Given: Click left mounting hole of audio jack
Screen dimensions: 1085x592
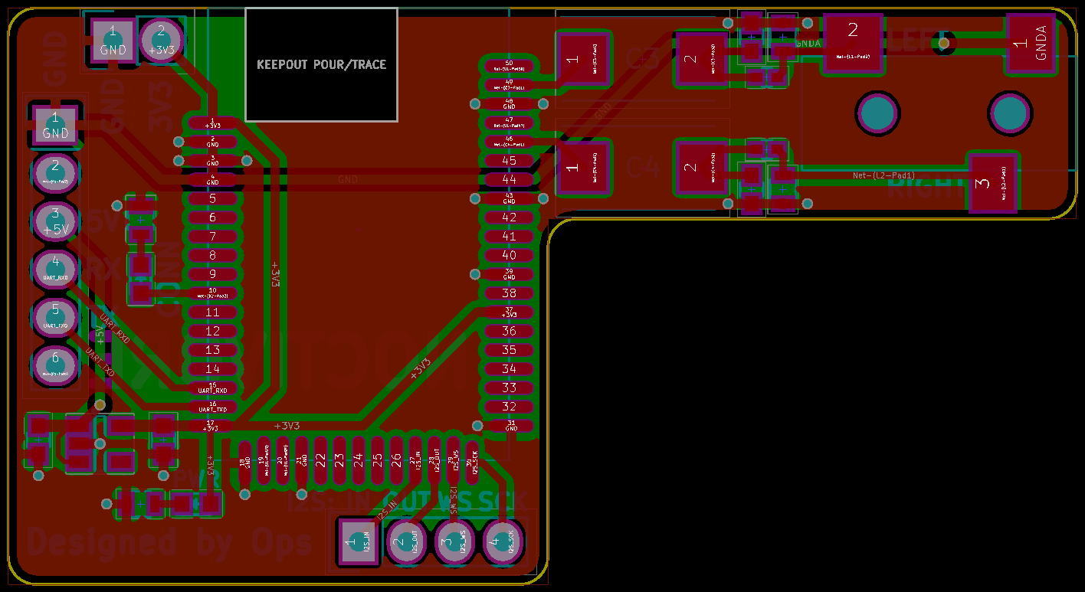Looking at the screenshot, I should click(x=877, y=114).
